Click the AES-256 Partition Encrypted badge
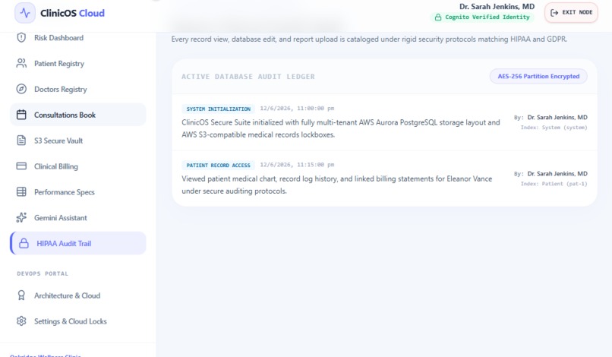 point(538,76)
